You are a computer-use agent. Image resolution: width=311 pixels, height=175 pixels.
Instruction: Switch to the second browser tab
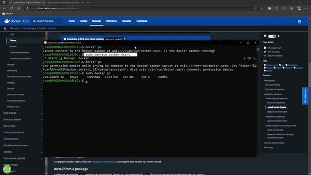click(x=66, y=2)
